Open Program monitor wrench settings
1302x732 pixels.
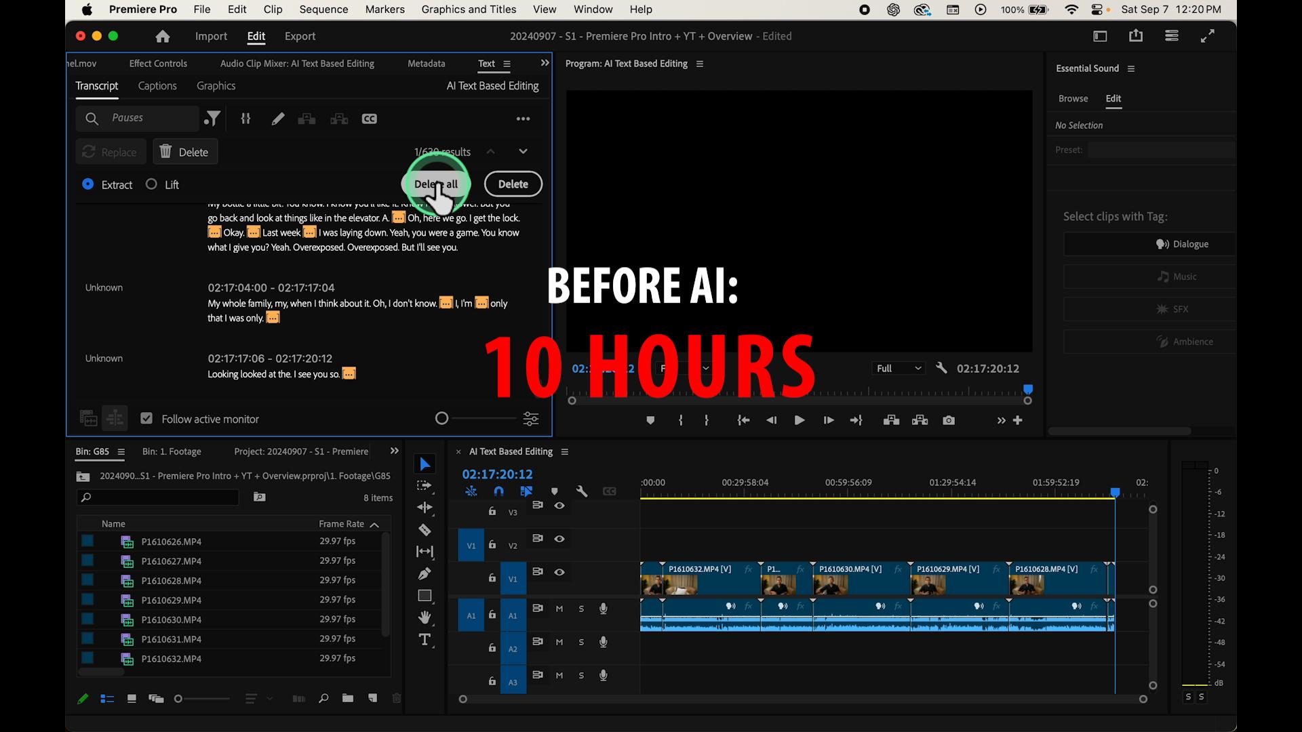[x=941, y=368]
